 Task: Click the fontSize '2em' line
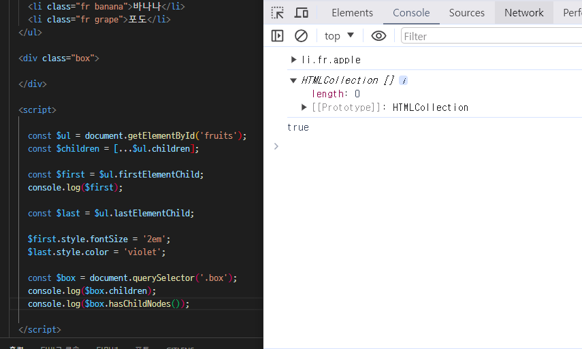coord(99,239)
